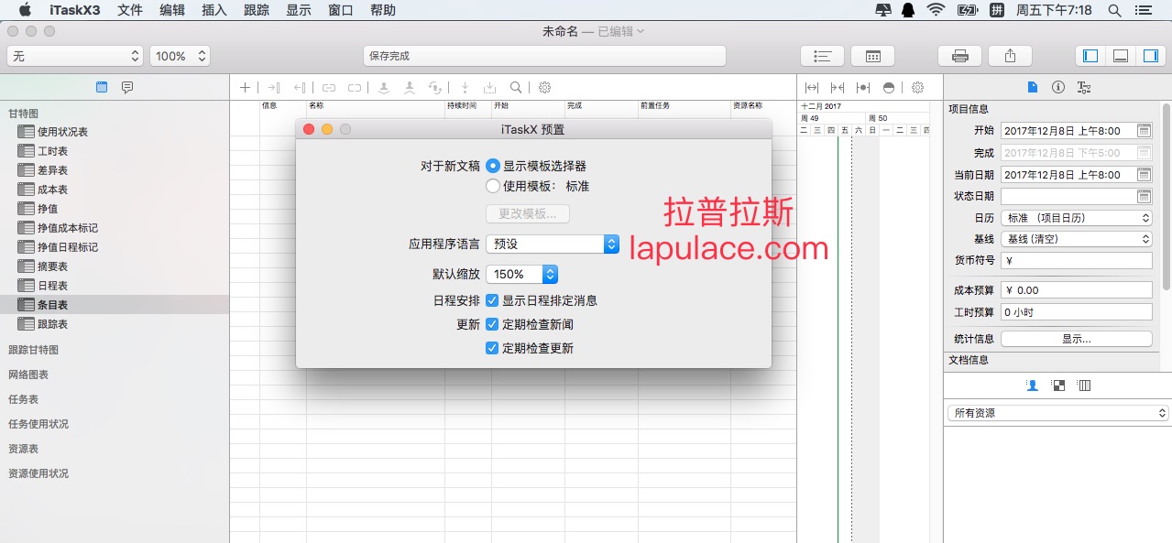Open the 默认缩放 150% dropdown

pyautogui.click(x=521, y=274)
